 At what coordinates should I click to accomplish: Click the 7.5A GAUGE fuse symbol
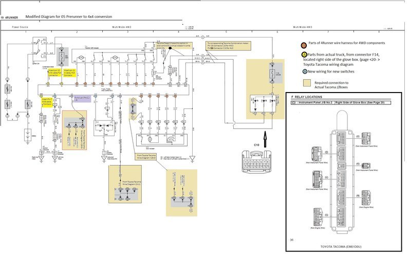[x=272, y=73]
